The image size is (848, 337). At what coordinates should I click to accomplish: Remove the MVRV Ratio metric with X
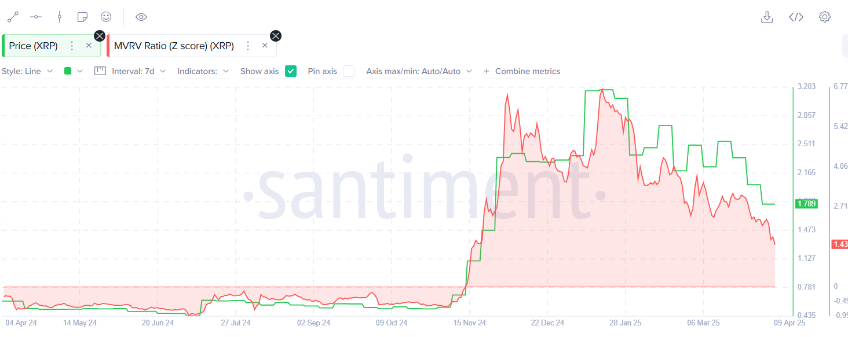tap(265, 46)
